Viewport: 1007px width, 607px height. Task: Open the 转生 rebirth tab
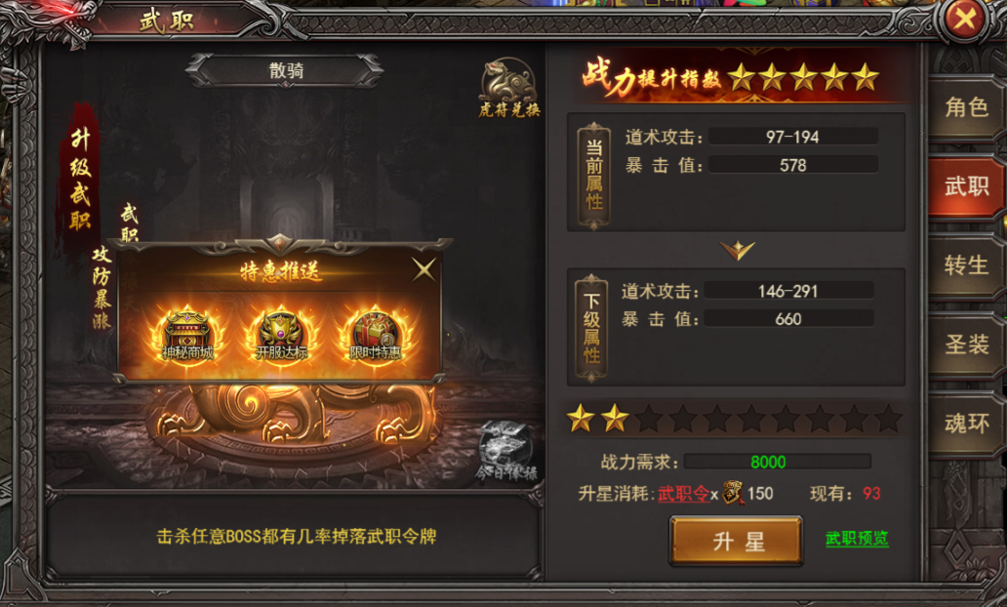(966, 265)
